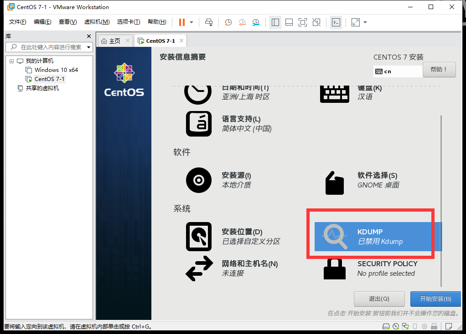Click 已选择自定义分区 status text
This screenshot has height=334, width=466.
(x=251, y=242)
